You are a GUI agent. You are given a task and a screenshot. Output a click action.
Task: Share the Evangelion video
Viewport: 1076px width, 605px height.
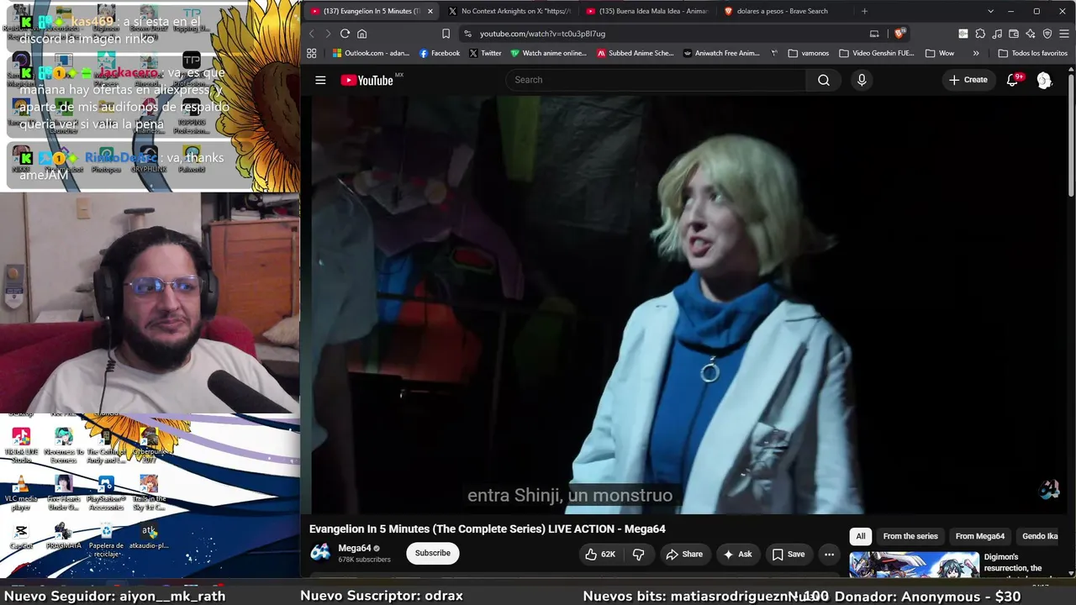tap(684, 554)
